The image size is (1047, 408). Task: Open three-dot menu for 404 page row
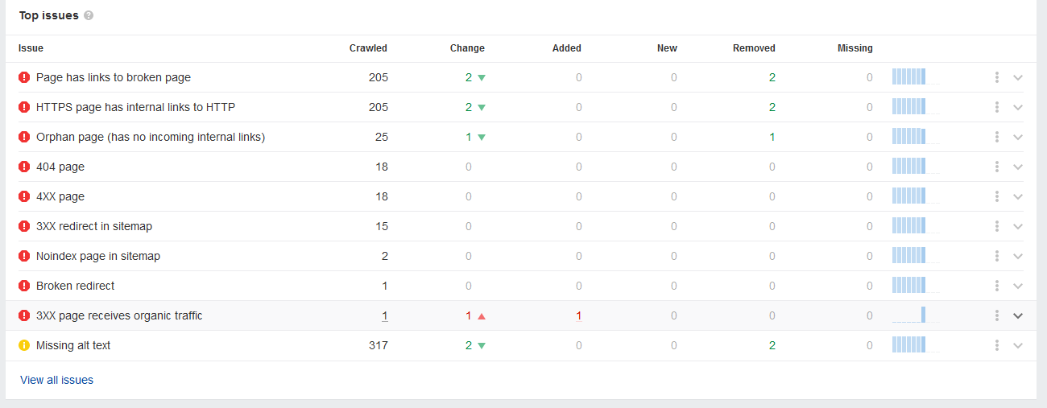(997, 167)
